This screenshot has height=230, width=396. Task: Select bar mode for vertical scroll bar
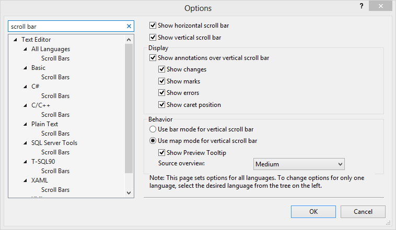153,129
